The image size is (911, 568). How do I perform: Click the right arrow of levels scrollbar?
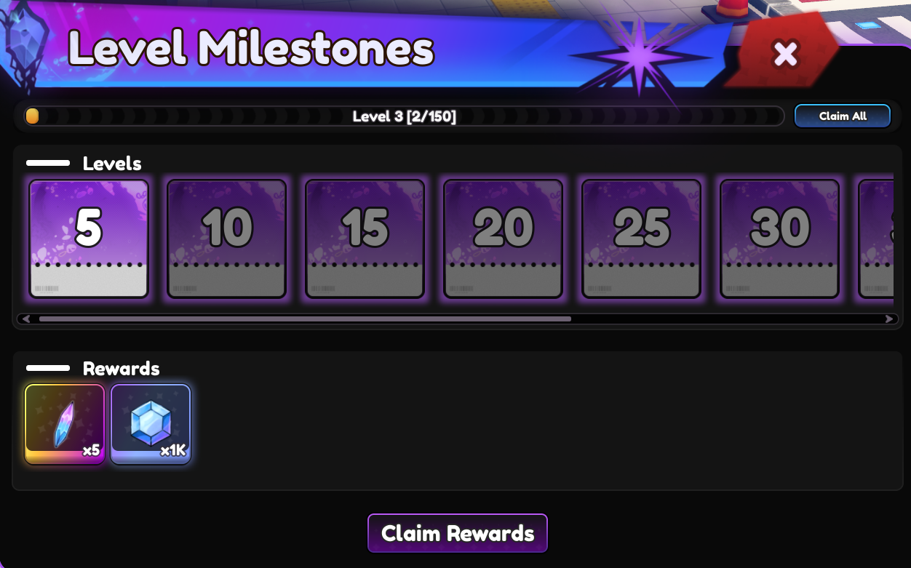pyautogui.click(x=888, y=319)
